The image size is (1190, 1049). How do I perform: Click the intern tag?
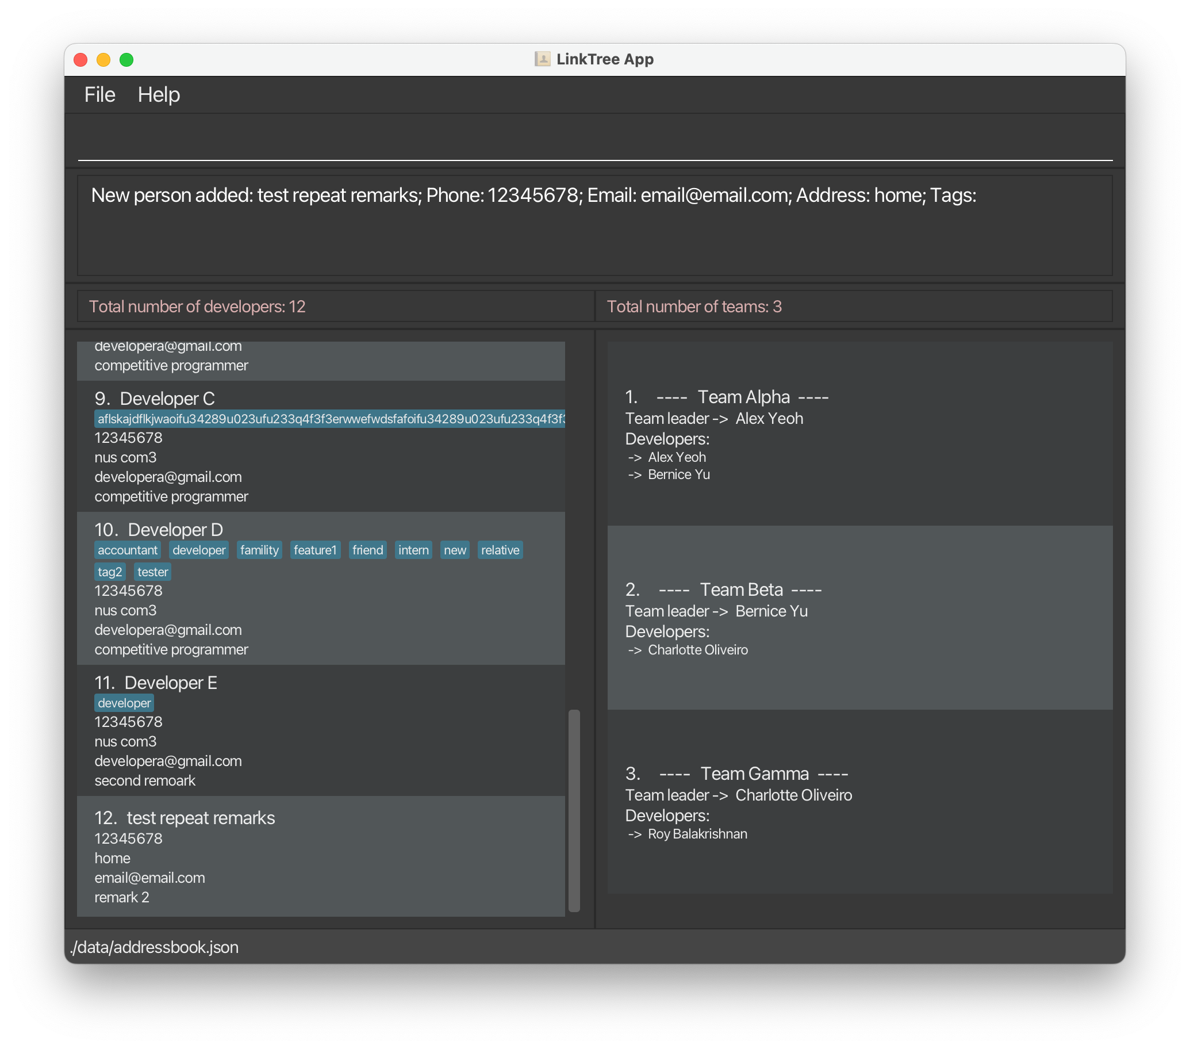point(413,550)
